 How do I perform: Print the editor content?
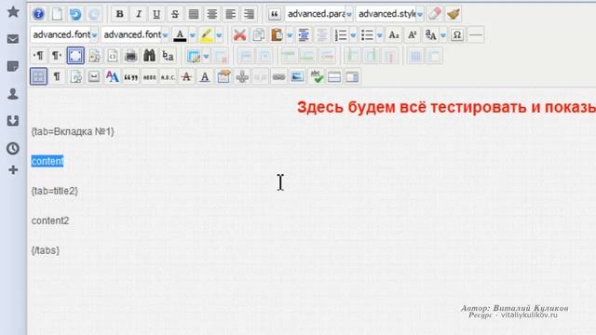point(130,56)
